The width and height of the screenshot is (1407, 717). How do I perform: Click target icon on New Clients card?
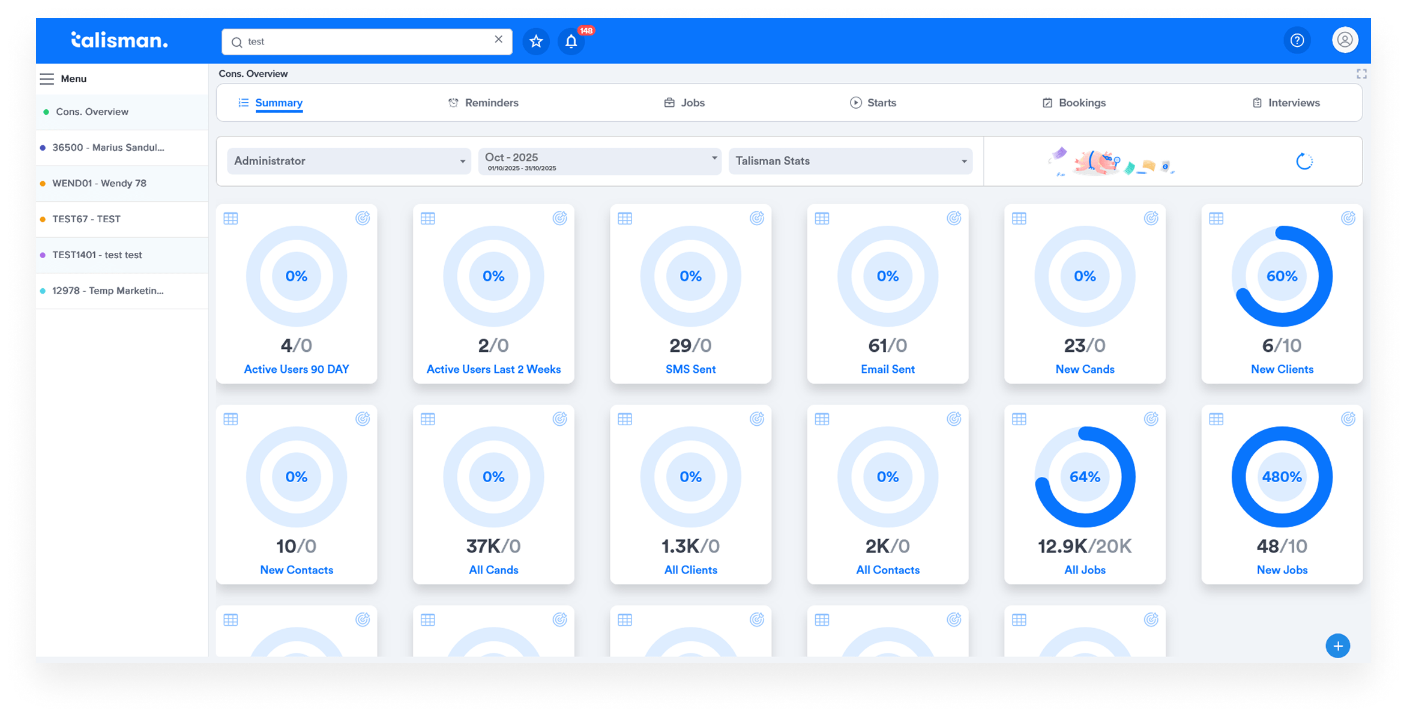(x=1348, y=219)
